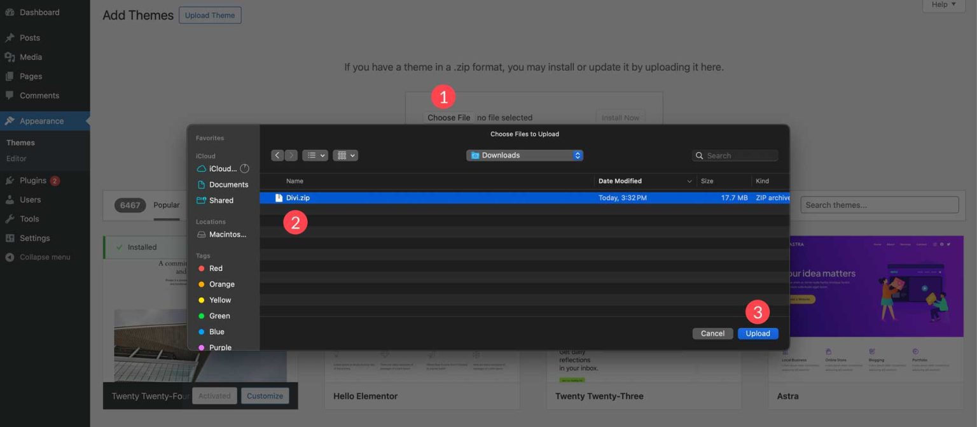Expand the Downloads folder location dropdown
The image size is (977, 427).
[x=525, y=155]
